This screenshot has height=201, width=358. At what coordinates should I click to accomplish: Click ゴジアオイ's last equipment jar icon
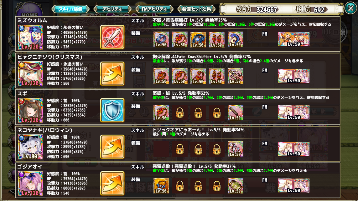236,186
